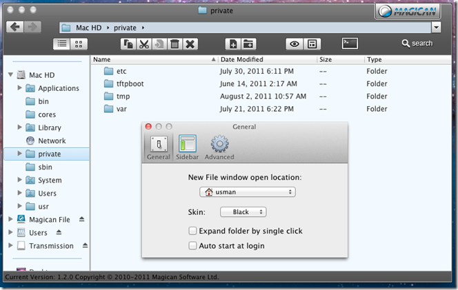Enable Auto start at login
The height and width of the screenshot is (290, 458).
193,245
